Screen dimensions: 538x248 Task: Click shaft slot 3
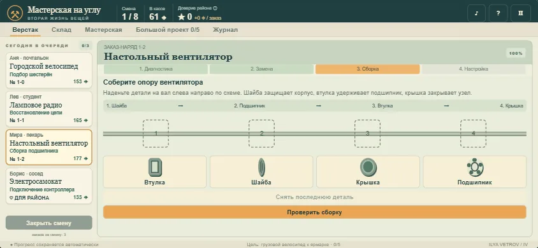coord(367,134)
